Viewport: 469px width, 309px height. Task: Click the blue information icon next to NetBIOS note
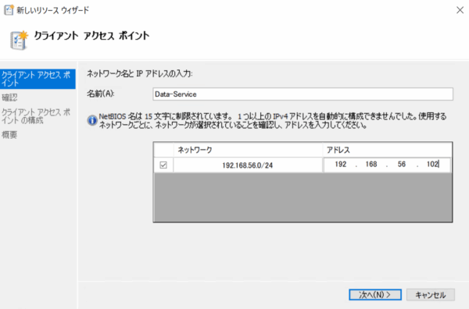point(91,120)
